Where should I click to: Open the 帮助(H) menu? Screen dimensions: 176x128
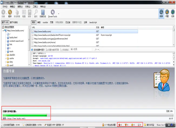(43, 7)
